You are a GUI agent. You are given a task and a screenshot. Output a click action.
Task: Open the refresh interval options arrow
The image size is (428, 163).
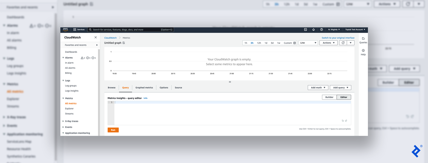tap(351, 43)
